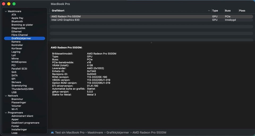Select the Maskinvare category label
This screenshot has height=136, width=255.
tap(14, 11)
